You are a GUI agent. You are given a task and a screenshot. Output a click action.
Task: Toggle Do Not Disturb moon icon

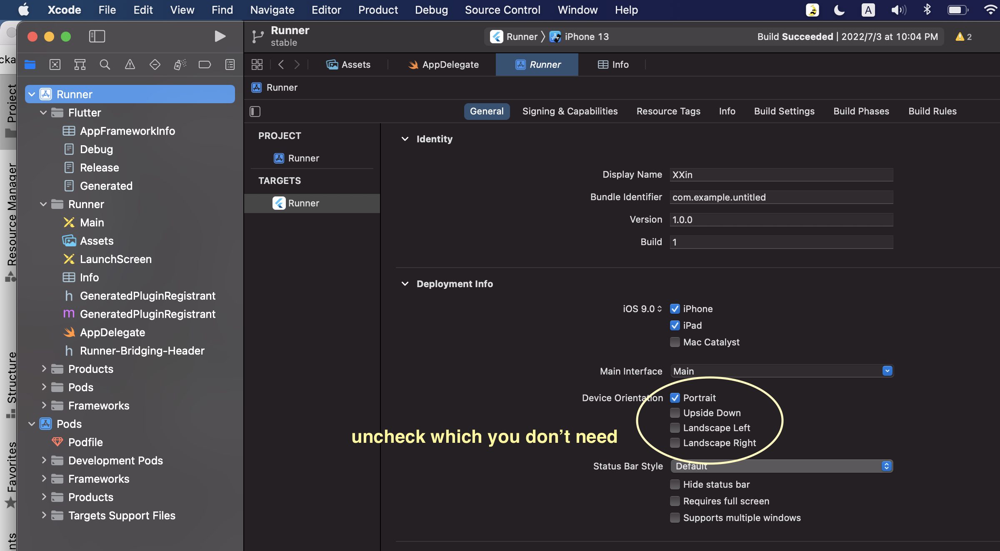coord(839,10)
